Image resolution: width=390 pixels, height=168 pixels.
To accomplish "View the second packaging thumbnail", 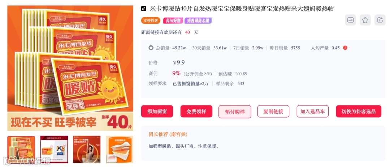I will click(54, 150).
